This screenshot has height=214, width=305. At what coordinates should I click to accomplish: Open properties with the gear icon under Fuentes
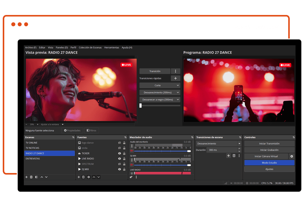[88, 177]
